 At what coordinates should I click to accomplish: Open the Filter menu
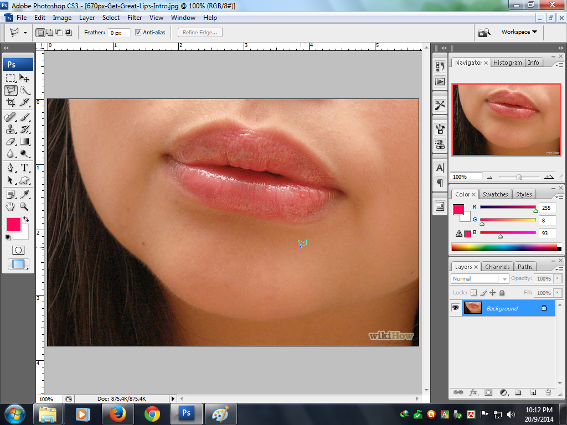coord(135,18)
